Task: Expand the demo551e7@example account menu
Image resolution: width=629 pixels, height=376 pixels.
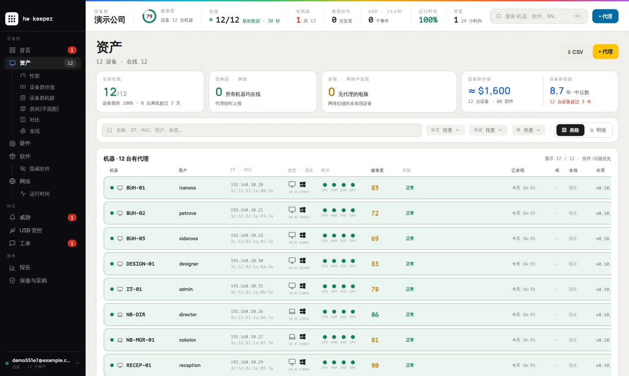Action: coord(43,363)
